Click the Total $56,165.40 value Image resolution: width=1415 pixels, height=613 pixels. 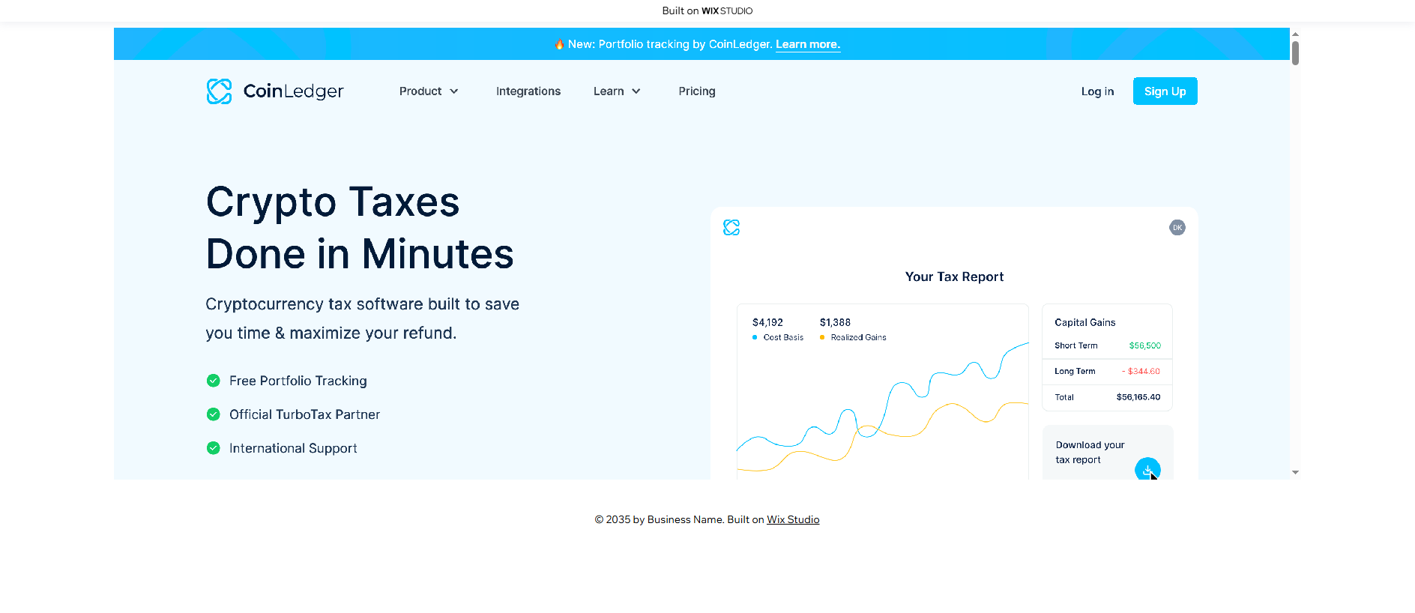pos(1138,397)
